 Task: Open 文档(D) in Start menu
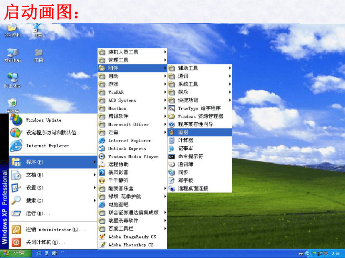[x=53, y=175]
